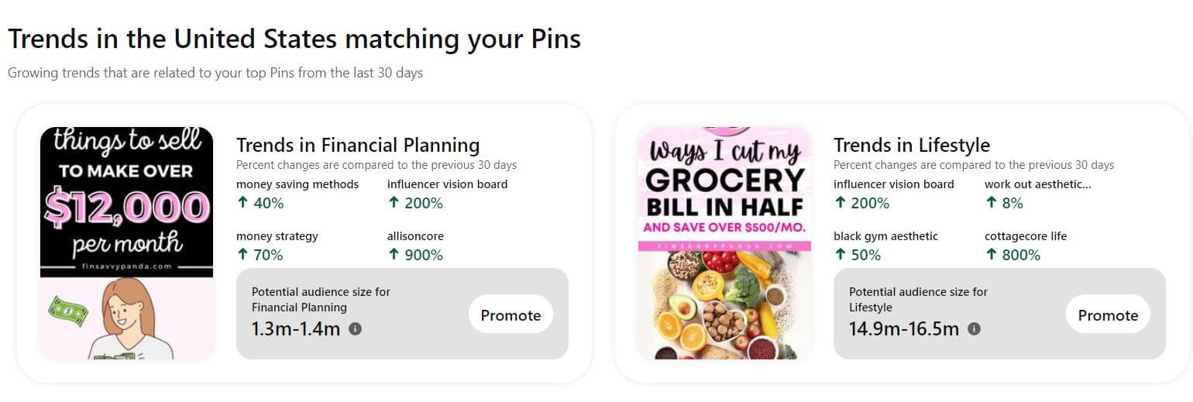This screenshot has width=1193, height=402.
Task: Select the money strategy trend
Action: coord(277,236)
